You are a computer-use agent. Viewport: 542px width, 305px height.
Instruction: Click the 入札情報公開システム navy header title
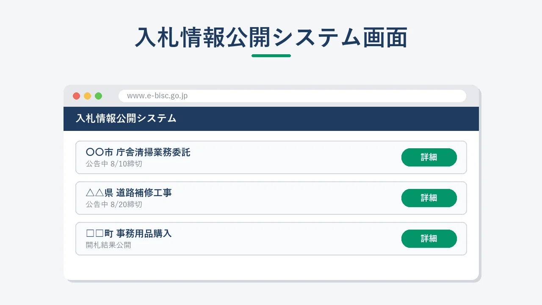click(126, 119)
